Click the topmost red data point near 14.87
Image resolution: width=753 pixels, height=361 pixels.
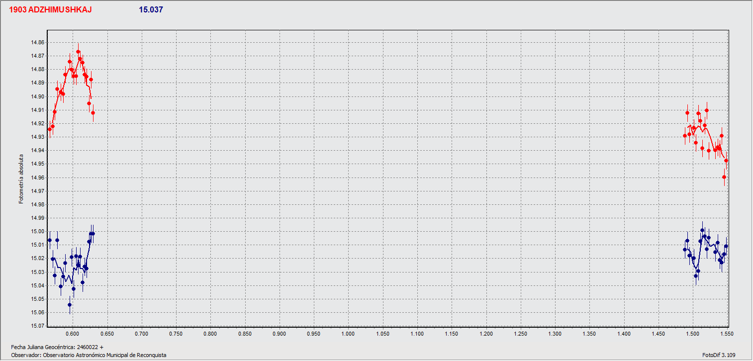click(78, 52)
